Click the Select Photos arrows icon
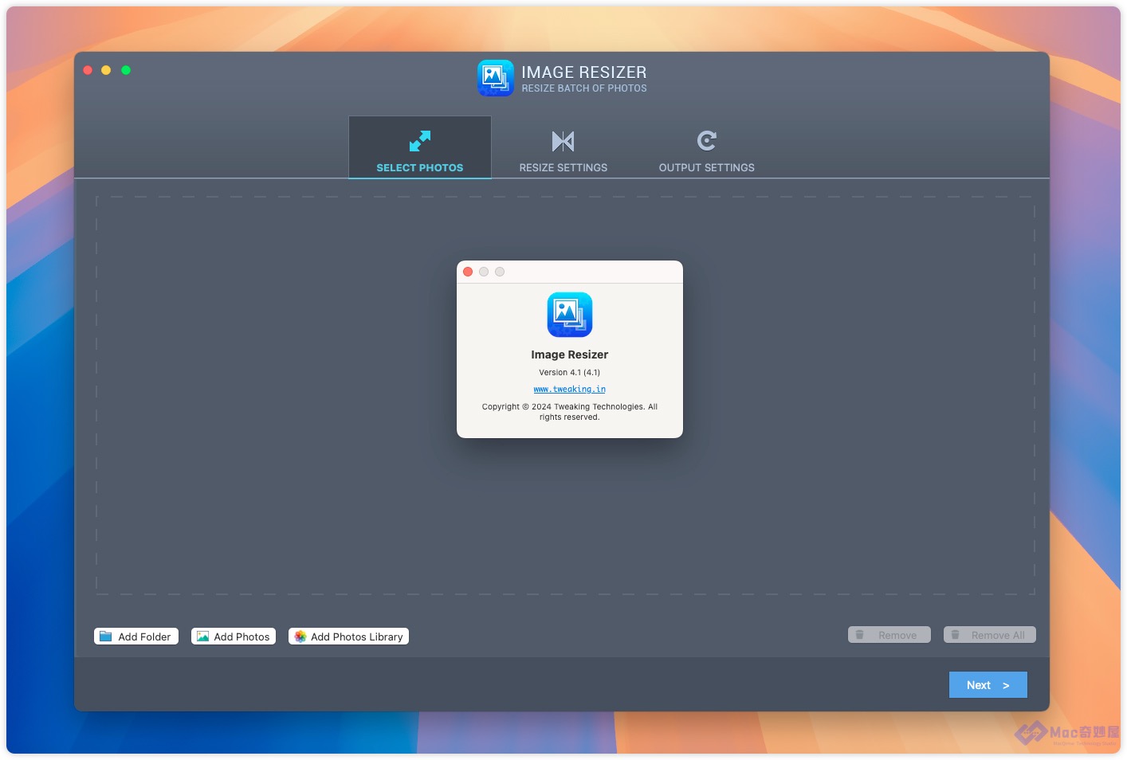Image resolution: width=1127 pixels, height=760 pixels. click(x=420, y=141)
